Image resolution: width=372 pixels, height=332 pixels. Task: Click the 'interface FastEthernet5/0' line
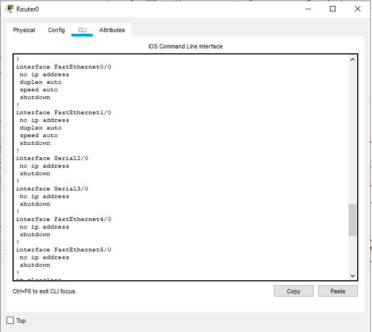click(x=64, y=250)
